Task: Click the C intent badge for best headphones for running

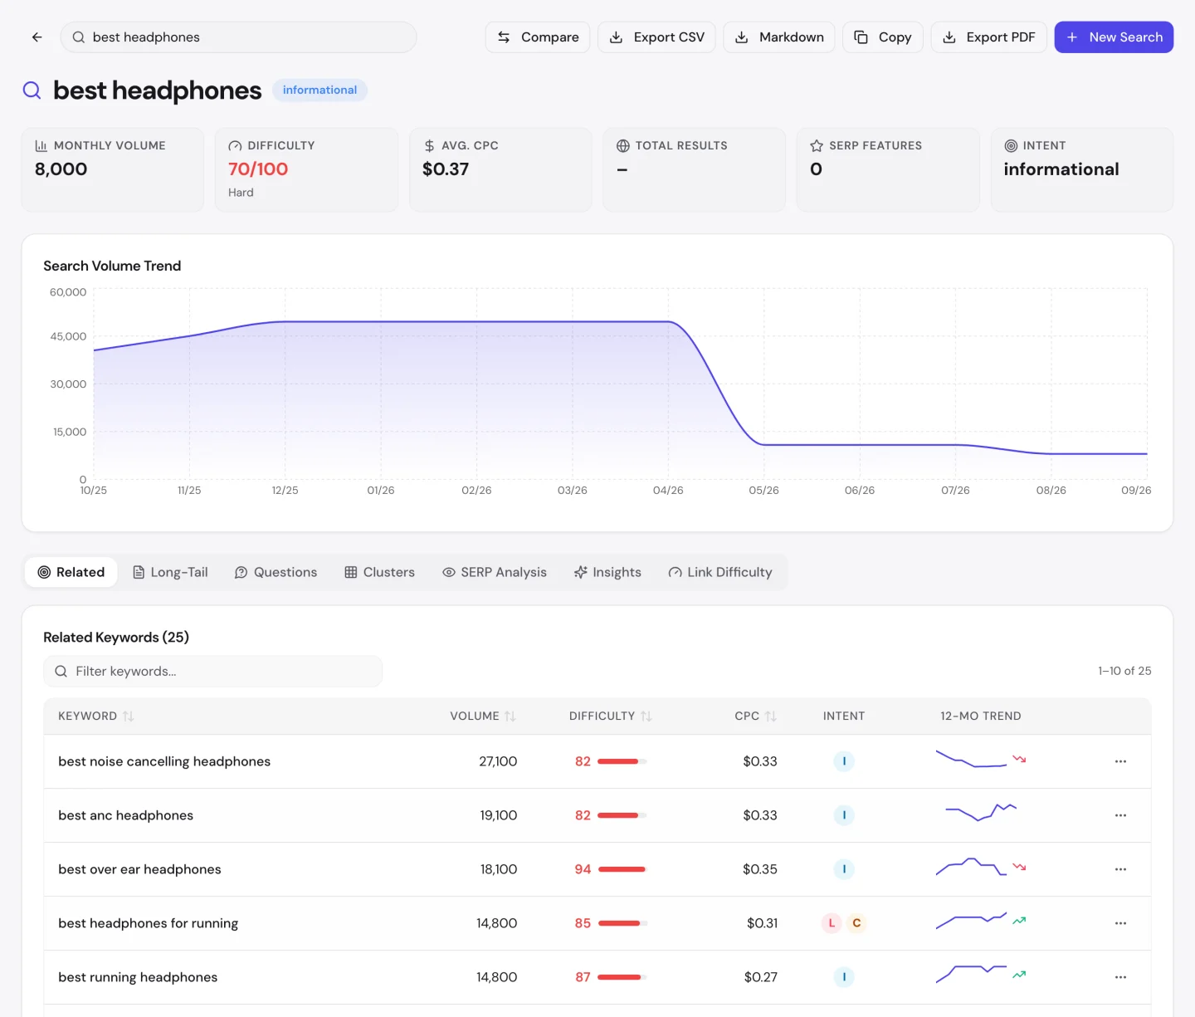Action: (856, 923)
